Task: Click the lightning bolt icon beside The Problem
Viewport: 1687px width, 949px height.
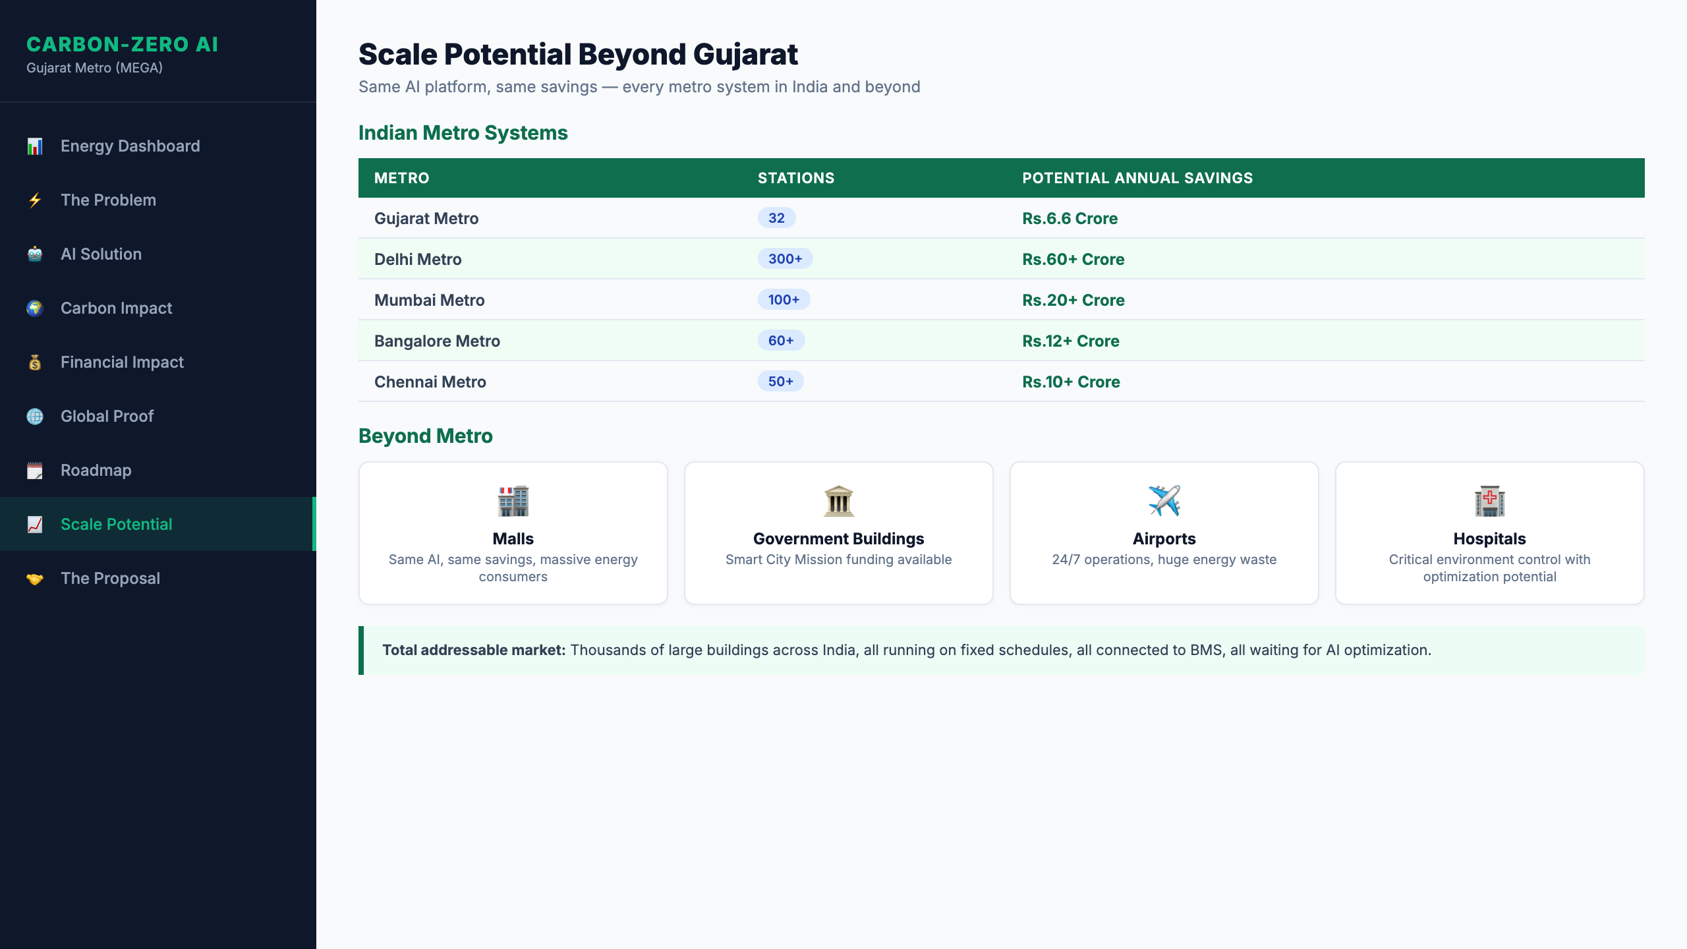Action: pos(35,200)
